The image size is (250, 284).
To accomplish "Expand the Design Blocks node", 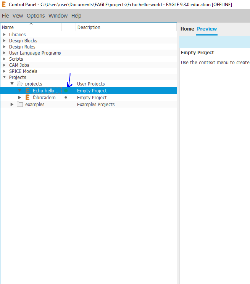I will pyautogui.click(x=4, y=40).
